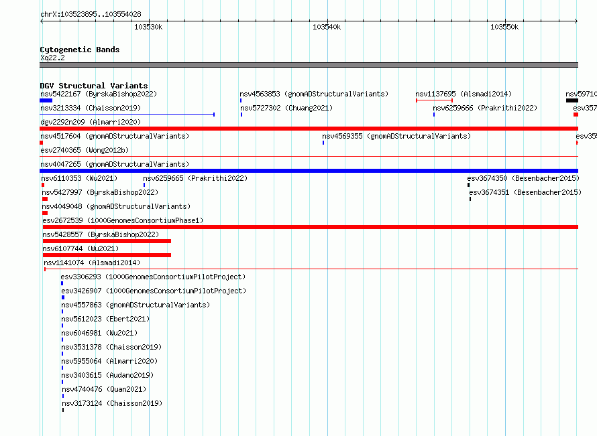Select the nsv6259665 (Prakrithi2022) label
Screen dimensions: 597x436
tap(195, 178)
